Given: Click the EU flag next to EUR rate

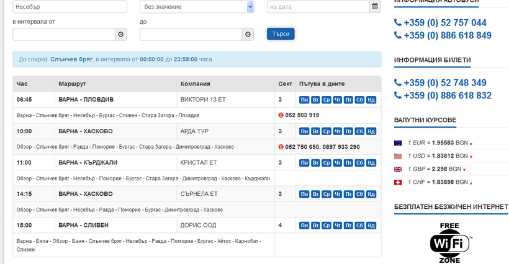Looking at the screenshot, I should pos(398,143).
